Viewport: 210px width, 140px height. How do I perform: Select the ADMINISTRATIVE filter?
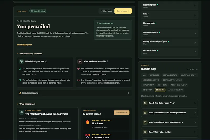(175, 90)
